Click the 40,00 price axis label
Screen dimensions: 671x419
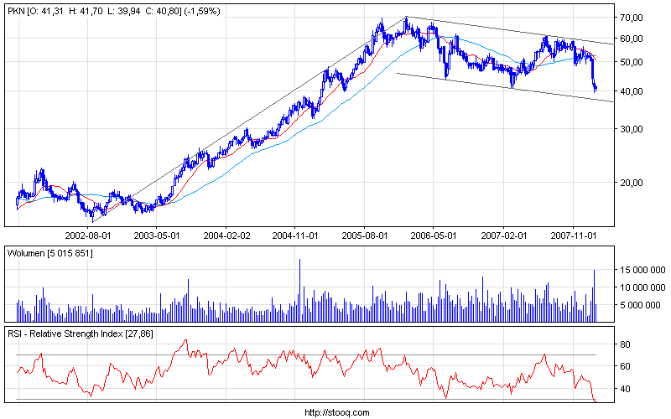pos(632,91)
